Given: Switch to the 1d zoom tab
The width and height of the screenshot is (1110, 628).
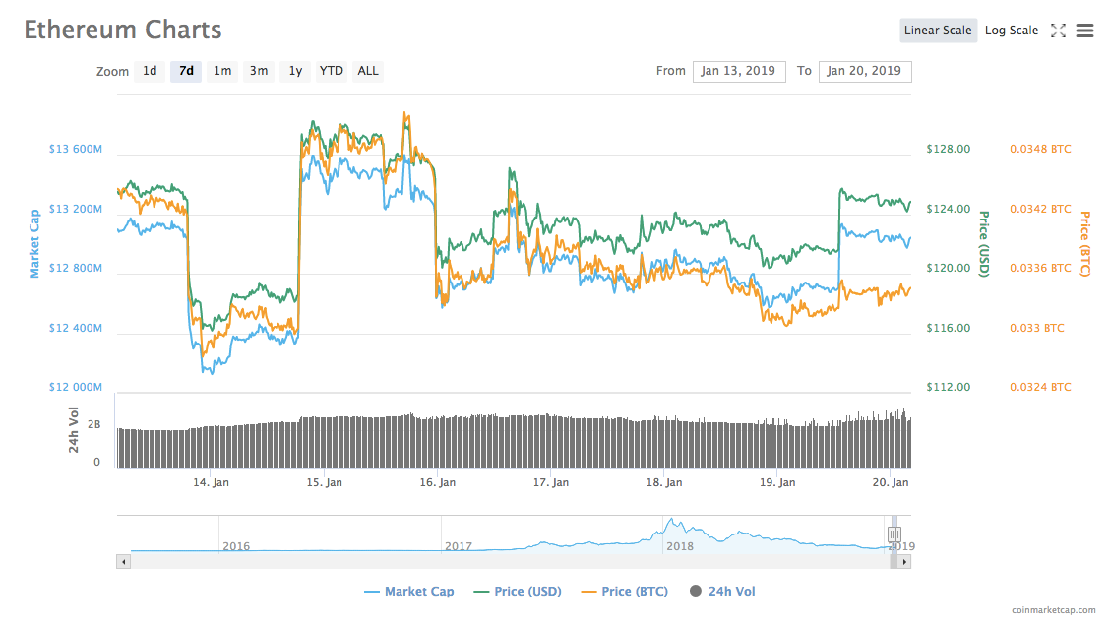Looking at the screenshot, I should pos(150,71).
